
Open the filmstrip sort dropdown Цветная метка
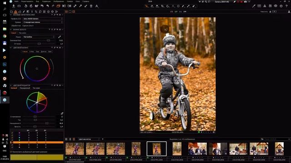[x=89, y=139]
